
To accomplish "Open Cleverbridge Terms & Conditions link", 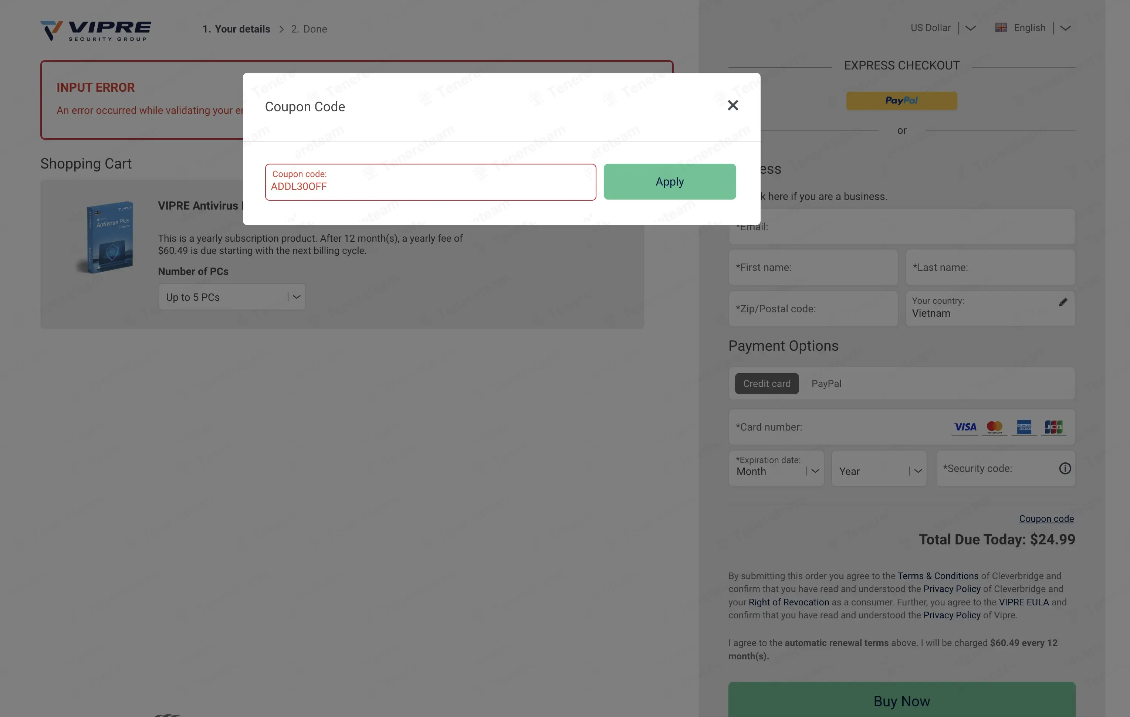I will (x=938, y=576).
